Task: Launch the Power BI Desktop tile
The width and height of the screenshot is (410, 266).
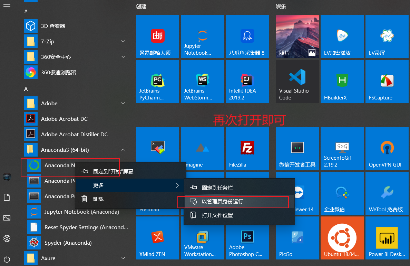Action: 387,238
